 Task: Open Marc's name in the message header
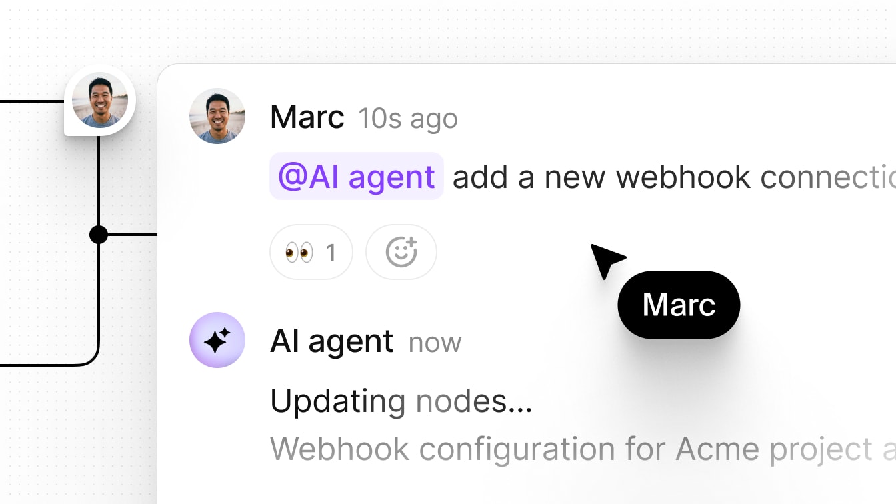(x=307, y=117)
